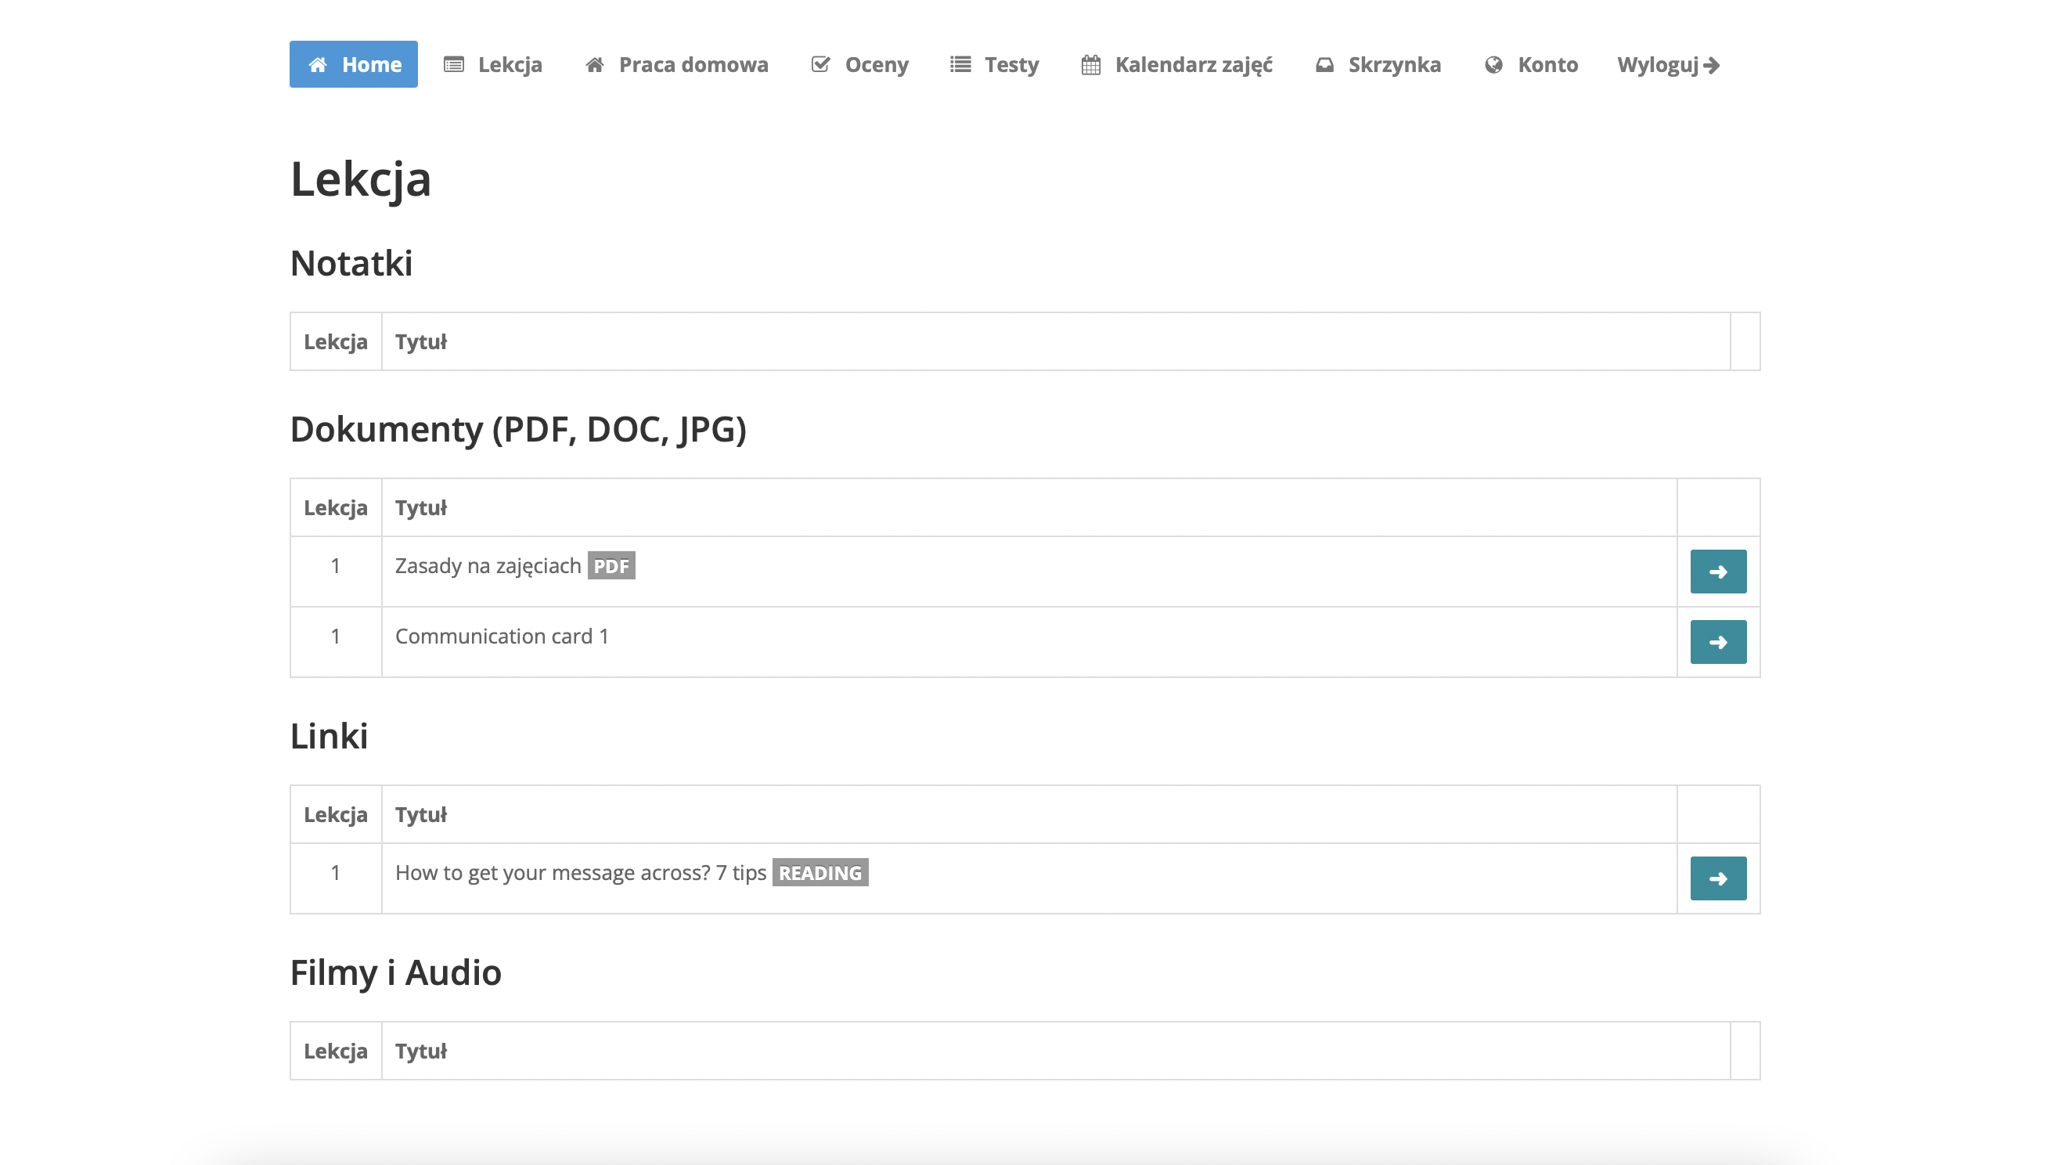Click the Skrzynka inbox icon
This screenshot has width=2046, height=1165.
pos(1324,65)
